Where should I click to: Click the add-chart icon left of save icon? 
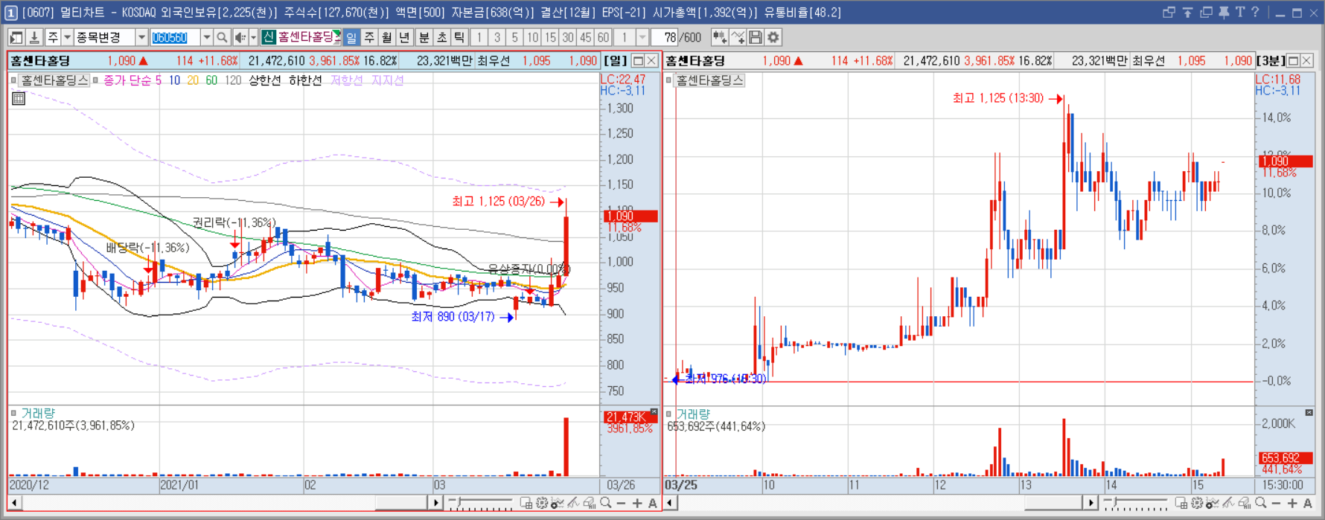point(719,37)
